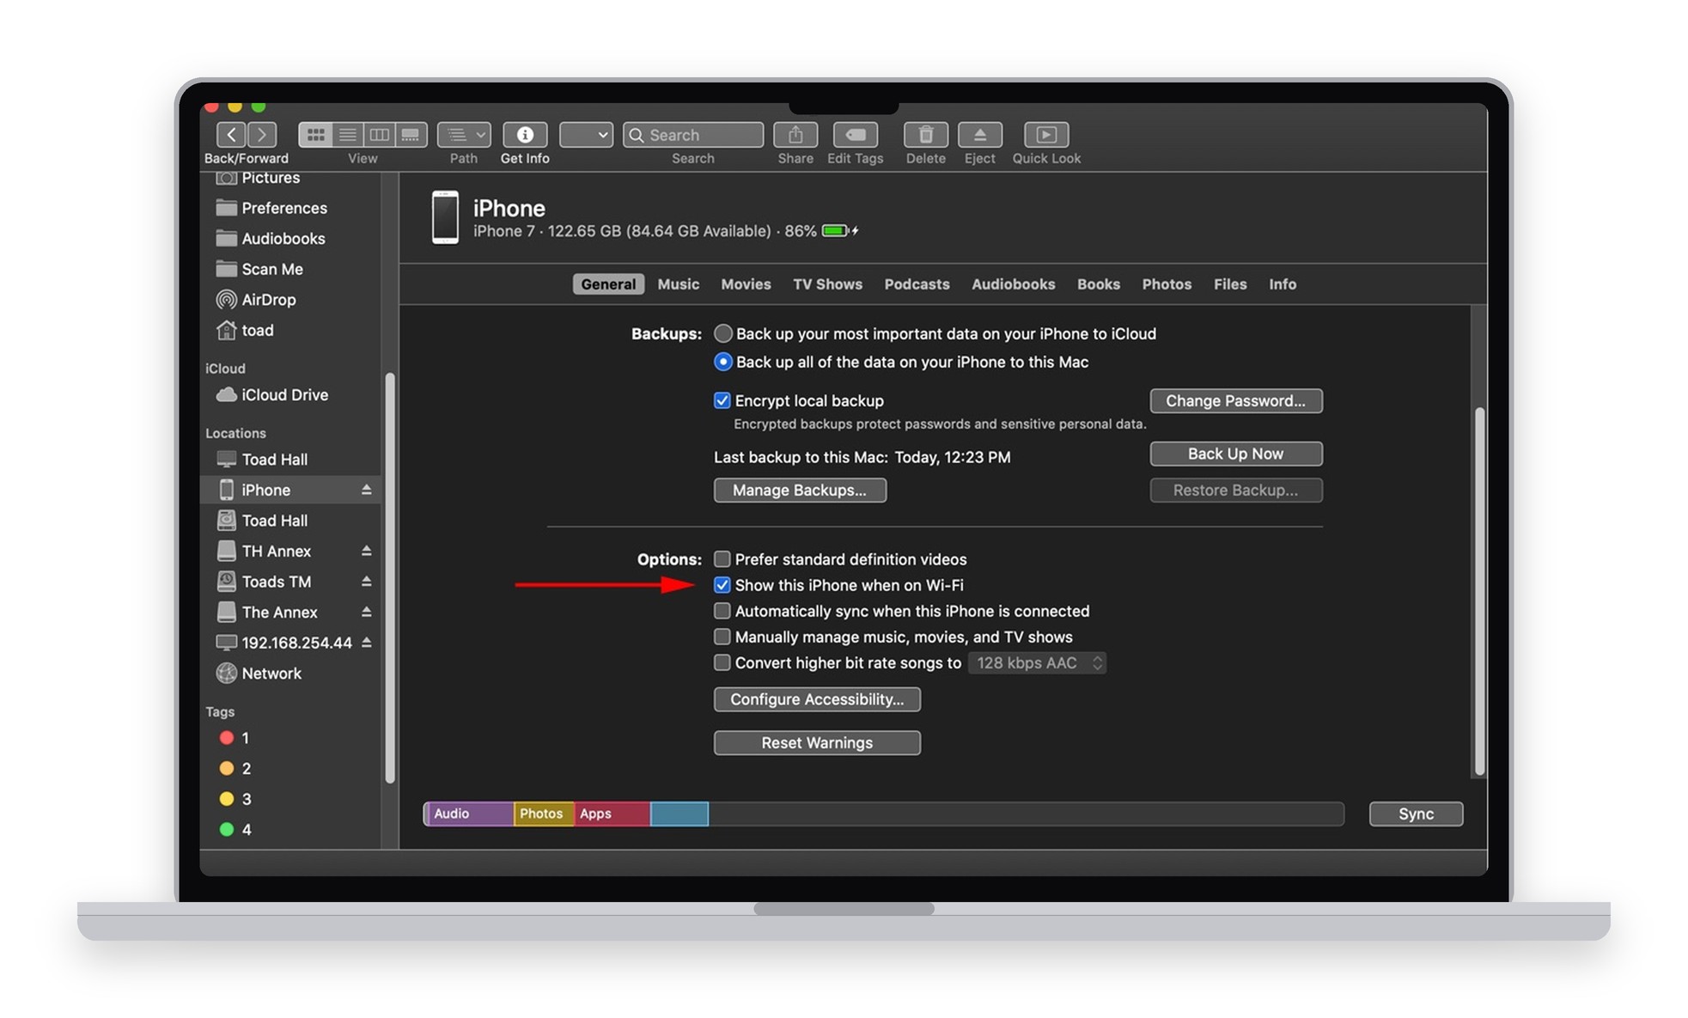Click the Sync button
The image size is (1688, 1018).
pyautogui.click(x=1415, y=814)
